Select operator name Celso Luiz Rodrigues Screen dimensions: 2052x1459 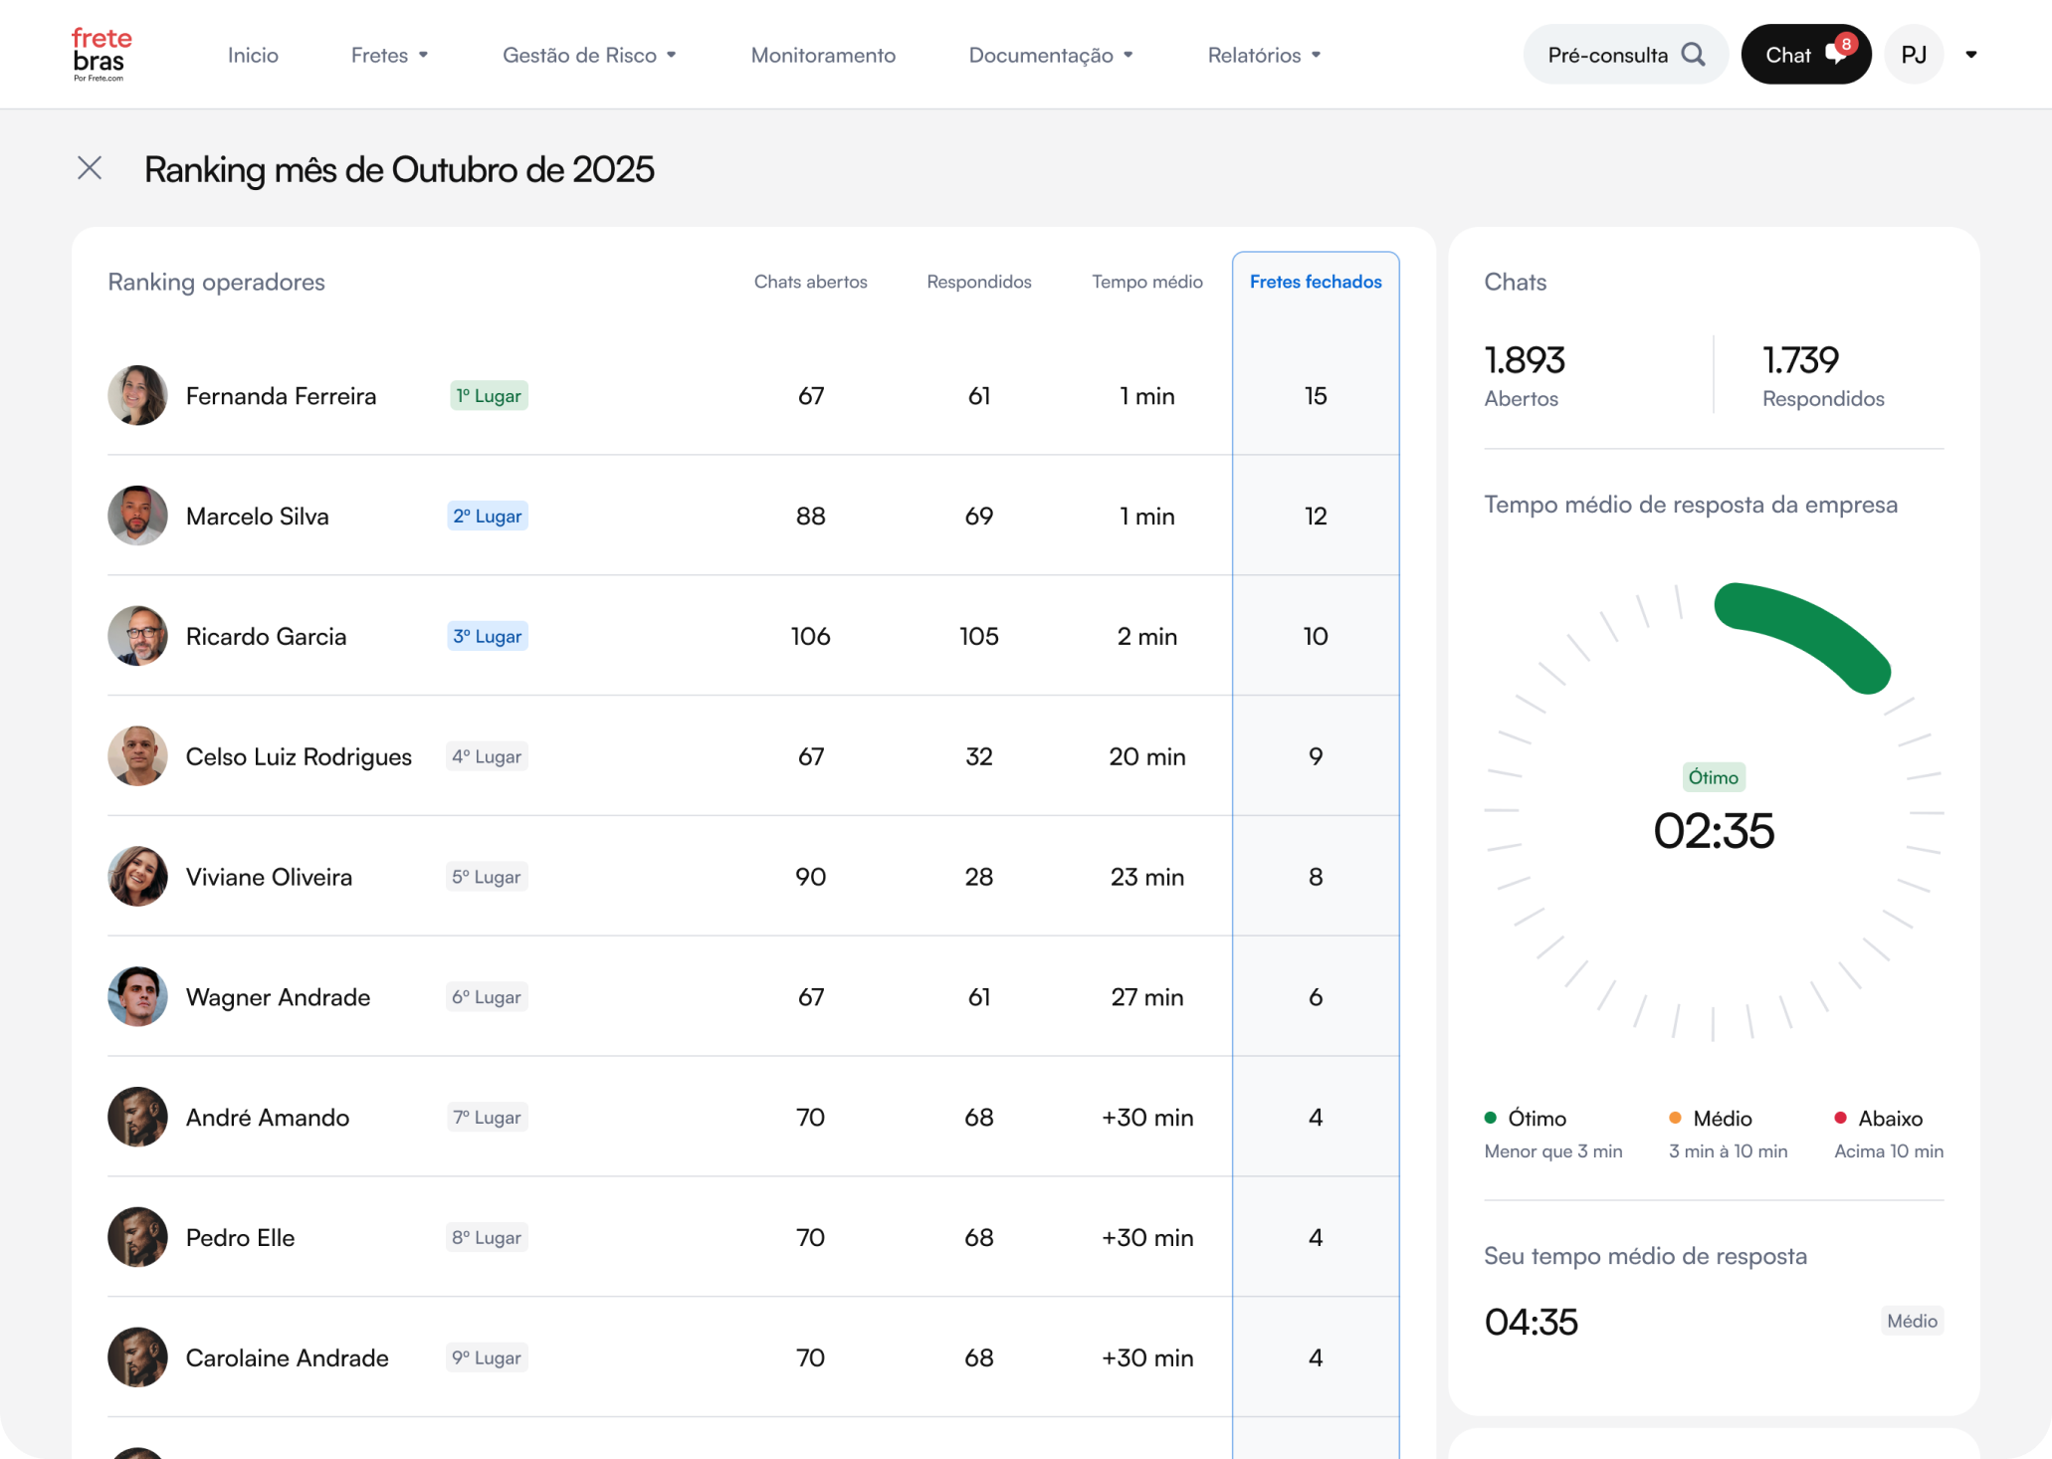tap(299, 757)
